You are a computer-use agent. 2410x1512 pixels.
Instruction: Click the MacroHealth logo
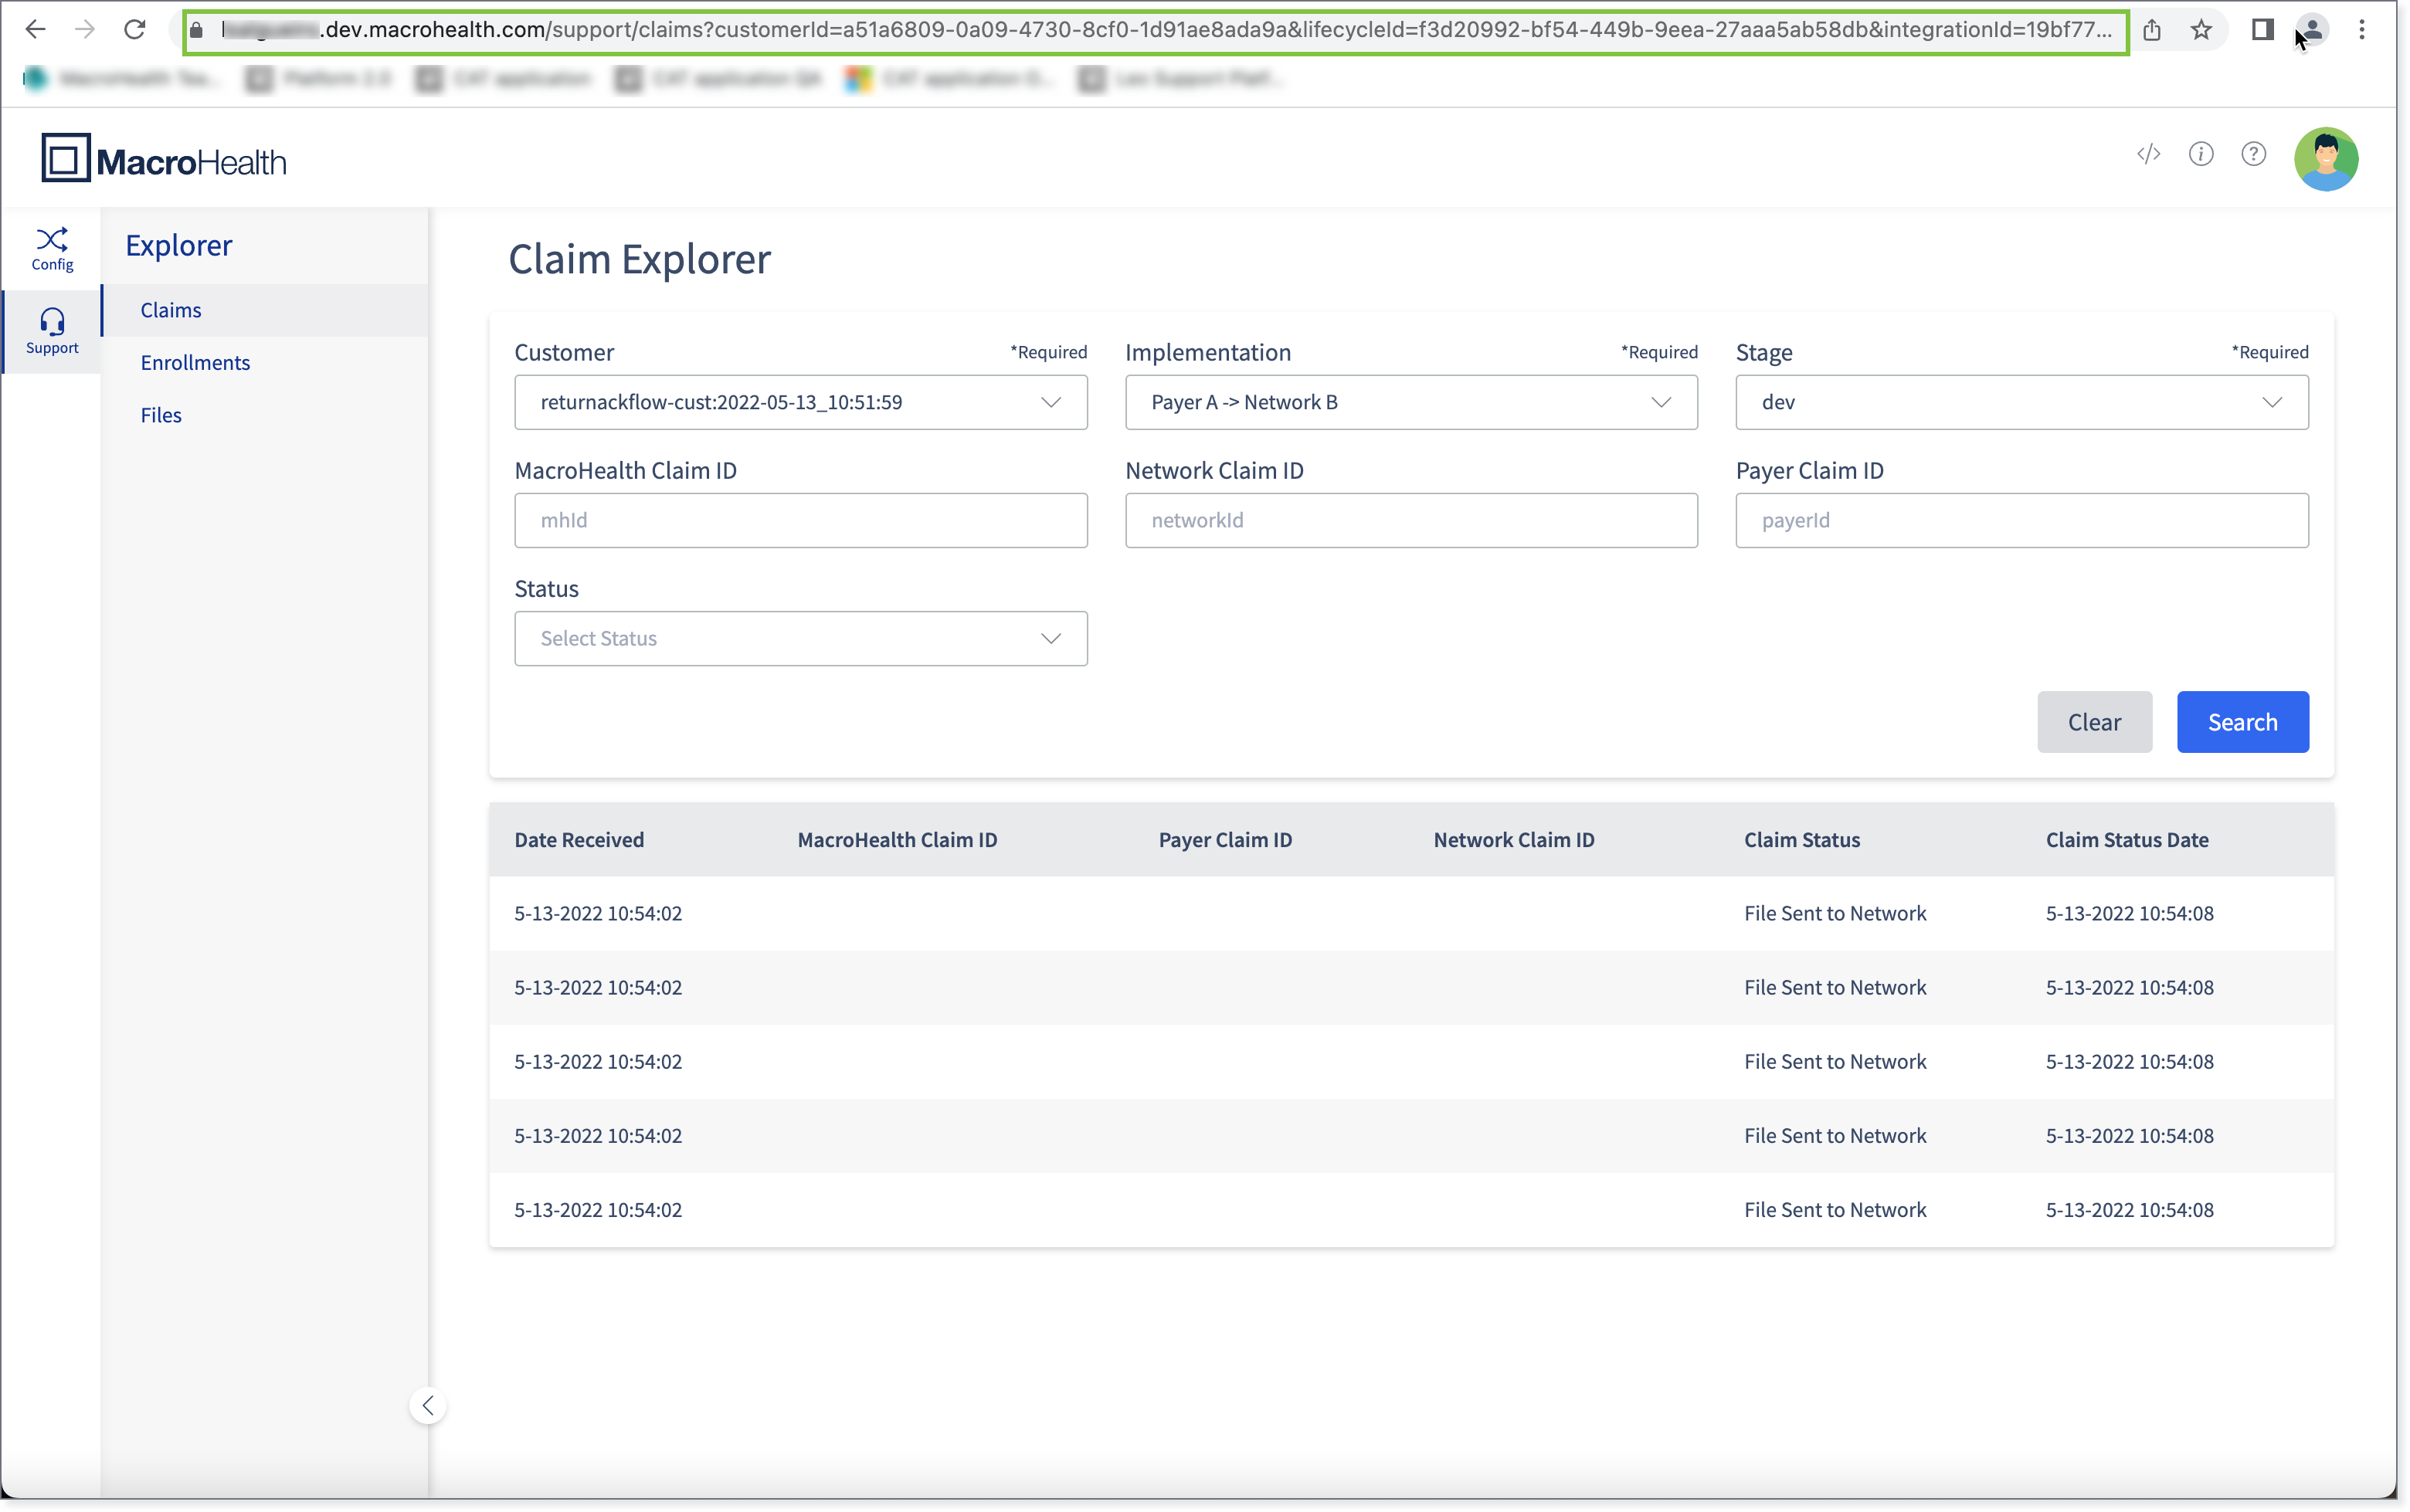(164, 159)
